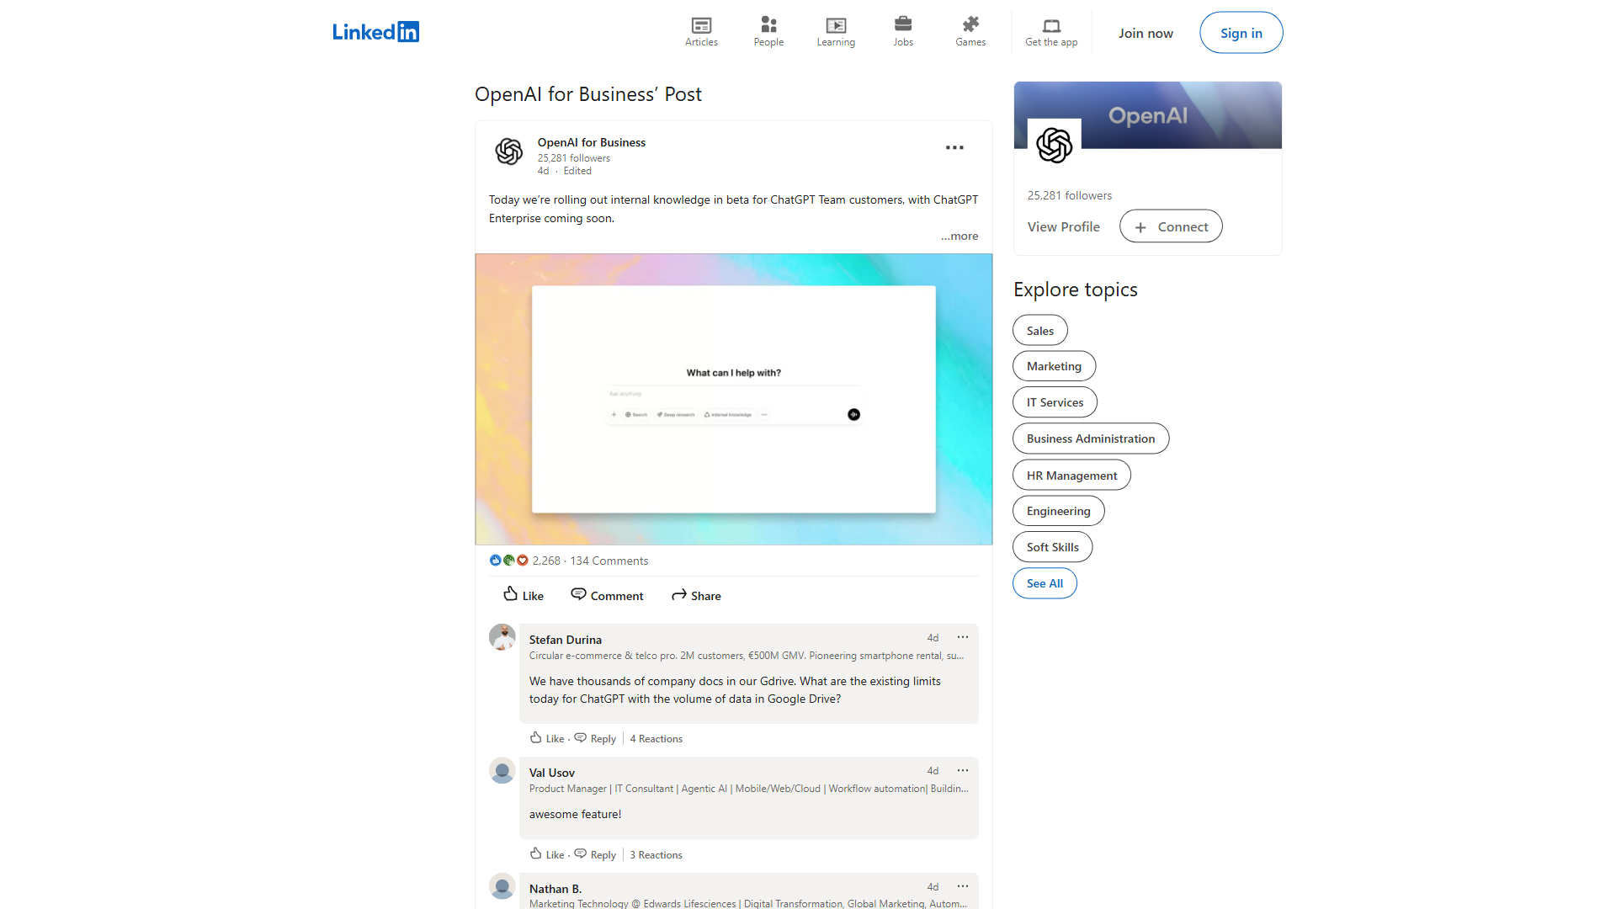Select the HR Management topic
This screenshot has width=1616, height=909.
(1072, 476)
